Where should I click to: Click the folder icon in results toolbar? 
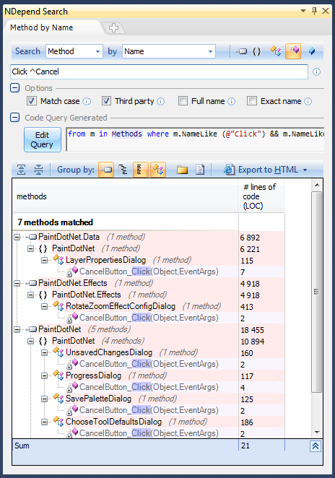point(182,170)
